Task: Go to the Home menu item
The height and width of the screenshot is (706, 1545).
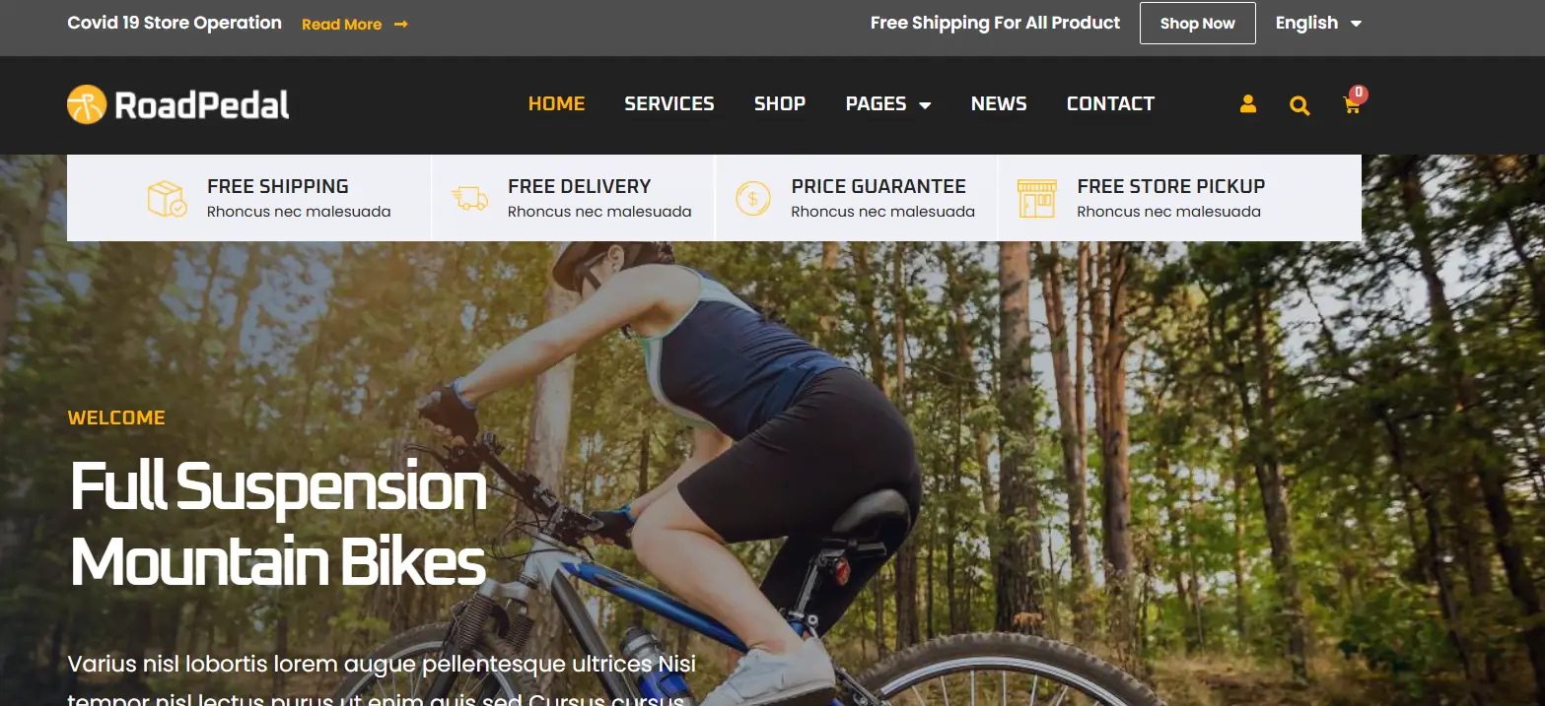Action: click(x=557, y=103)
